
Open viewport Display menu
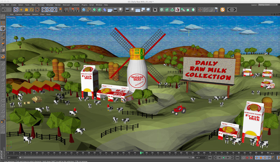click(27, 14)
